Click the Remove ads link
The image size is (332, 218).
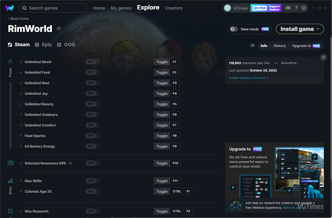(294, 208)
